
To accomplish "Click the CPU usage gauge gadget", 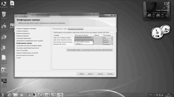I will [157, 33].
